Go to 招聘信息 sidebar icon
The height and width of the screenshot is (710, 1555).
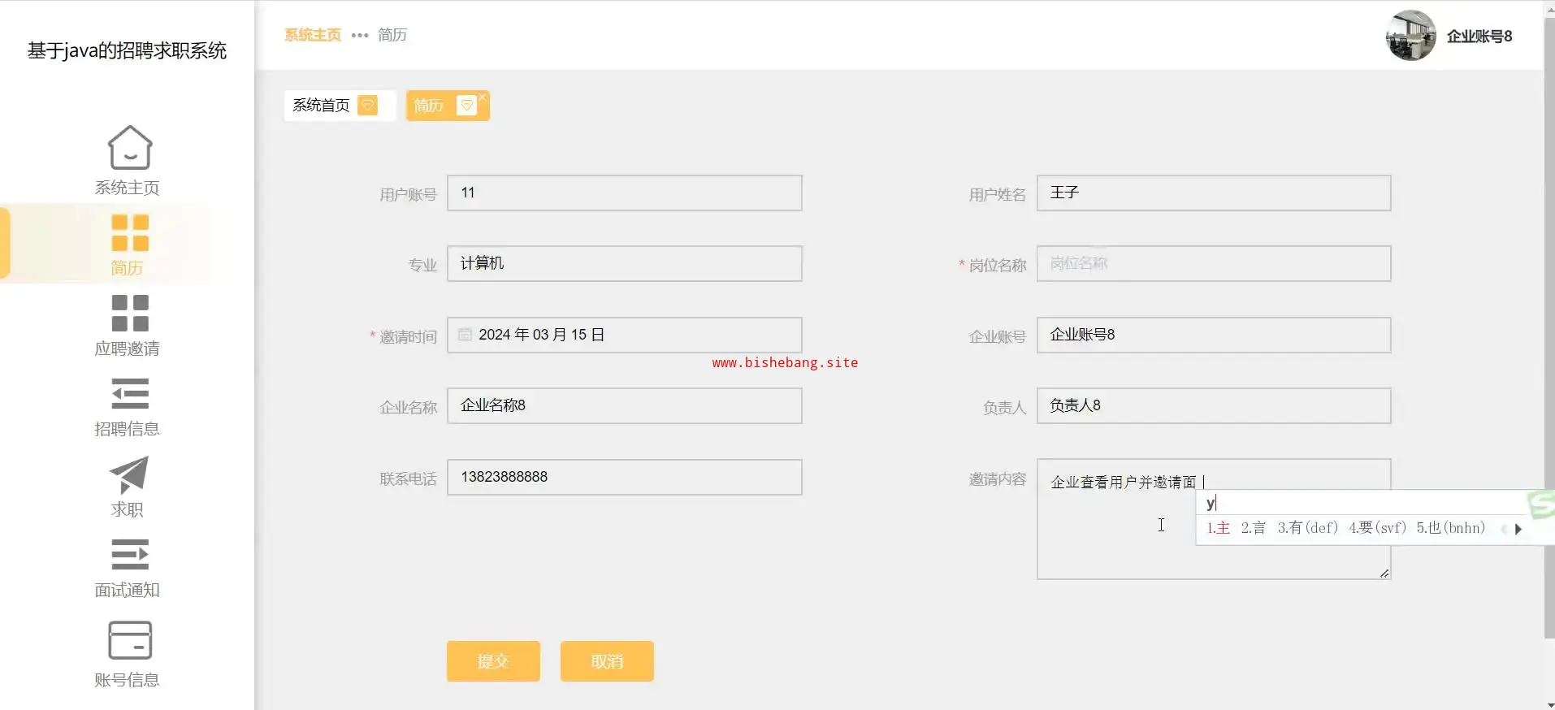[x=129, y=394]
